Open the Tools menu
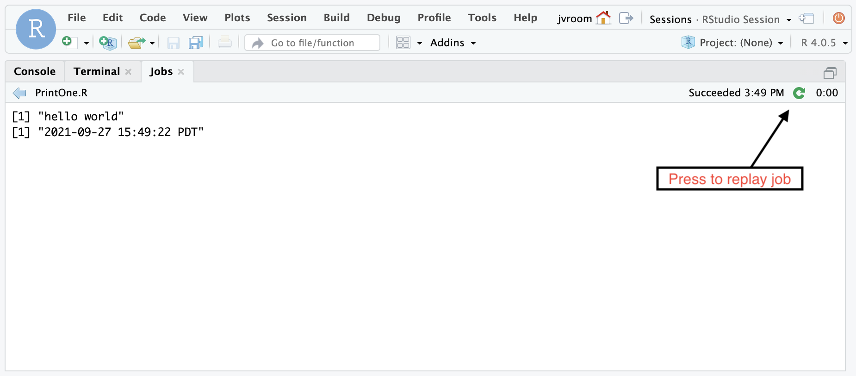The image size is (856, 376). (482, 18)
